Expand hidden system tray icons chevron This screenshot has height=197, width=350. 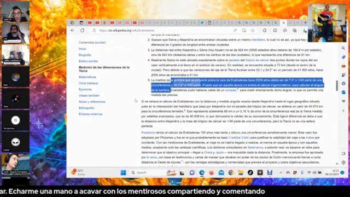281,173
